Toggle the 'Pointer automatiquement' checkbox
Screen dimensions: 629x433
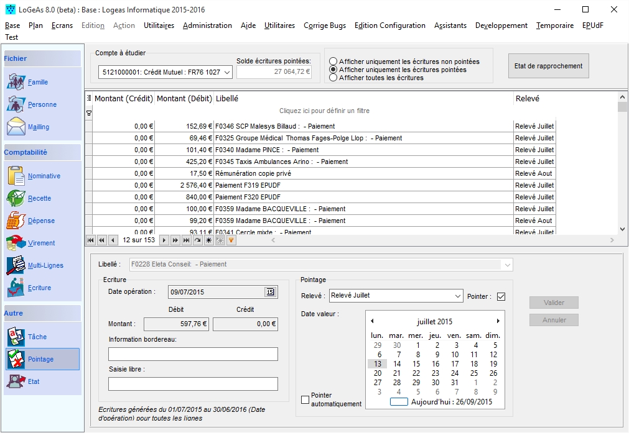pos(305,400)
